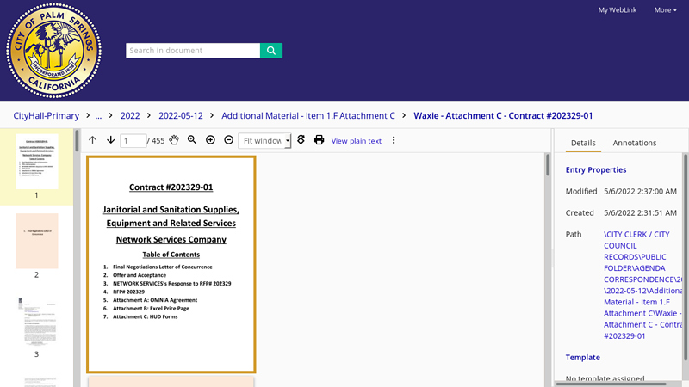Open the Fit window zoom dropdown
The height and width of the screenshot is (387, 689).
pos(264,140)
